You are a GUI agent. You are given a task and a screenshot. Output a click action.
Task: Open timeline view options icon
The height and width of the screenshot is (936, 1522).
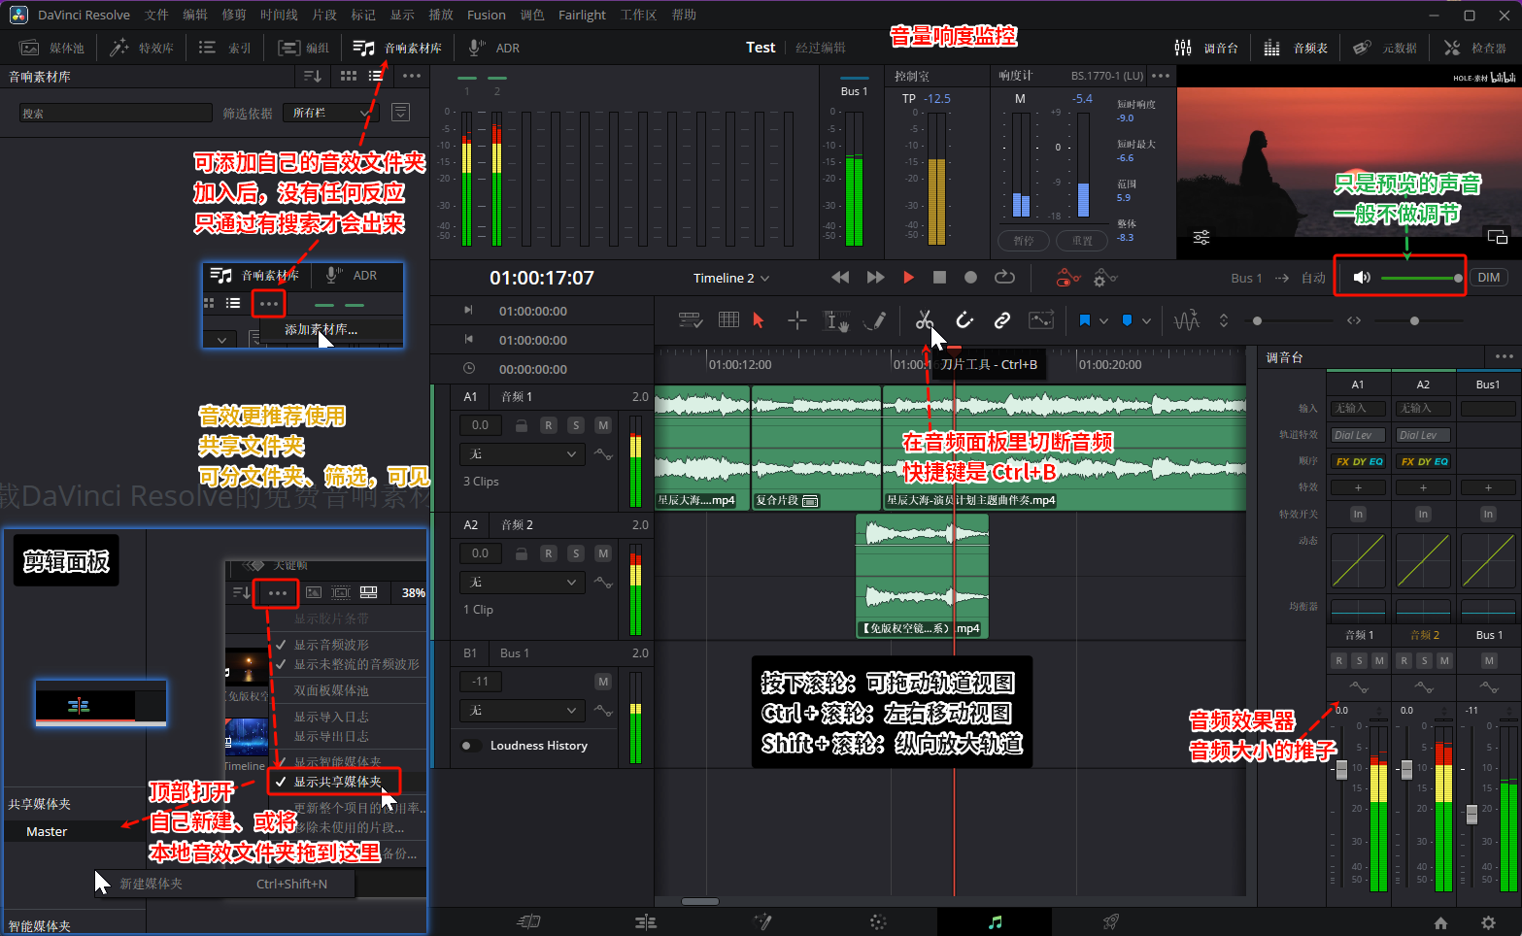point(691,320)
